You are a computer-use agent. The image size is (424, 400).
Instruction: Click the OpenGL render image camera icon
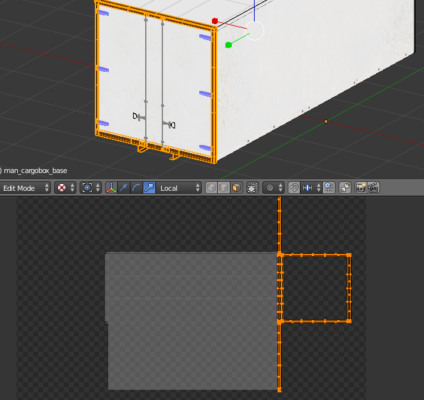(x=360, y=188)
